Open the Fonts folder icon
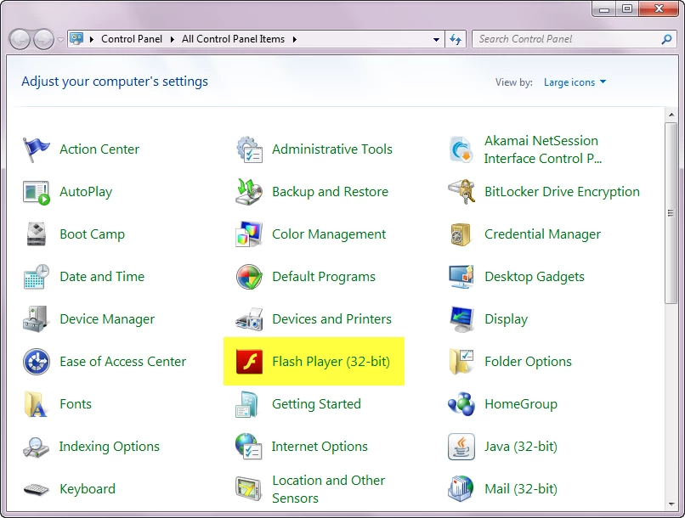685x518 pixels. click(x=36, y=404)
